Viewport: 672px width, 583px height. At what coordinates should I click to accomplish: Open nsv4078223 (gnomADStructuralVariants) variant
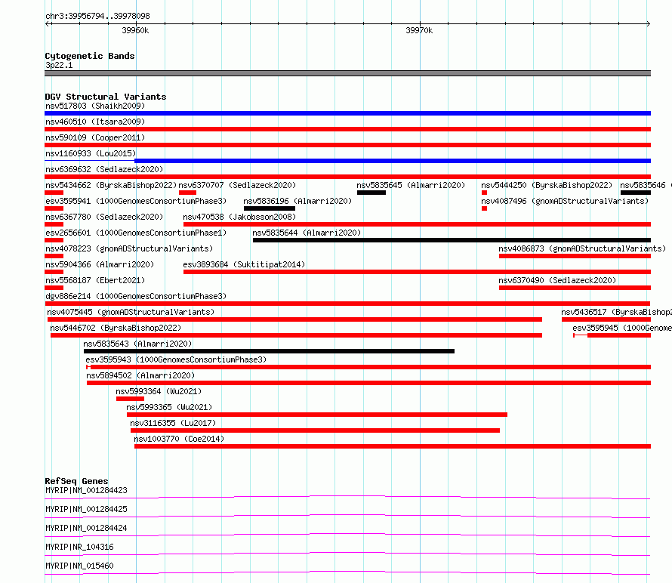click(x=129, y=248)
